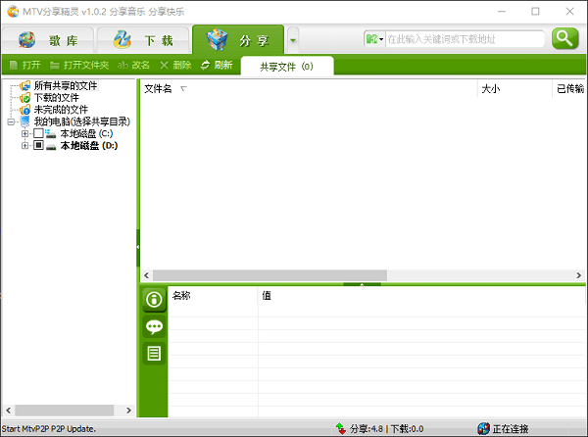Click the 分享:4.8 | 下载:0.0 status text
This screenshot has width=588, height=437.
(387, 429)
